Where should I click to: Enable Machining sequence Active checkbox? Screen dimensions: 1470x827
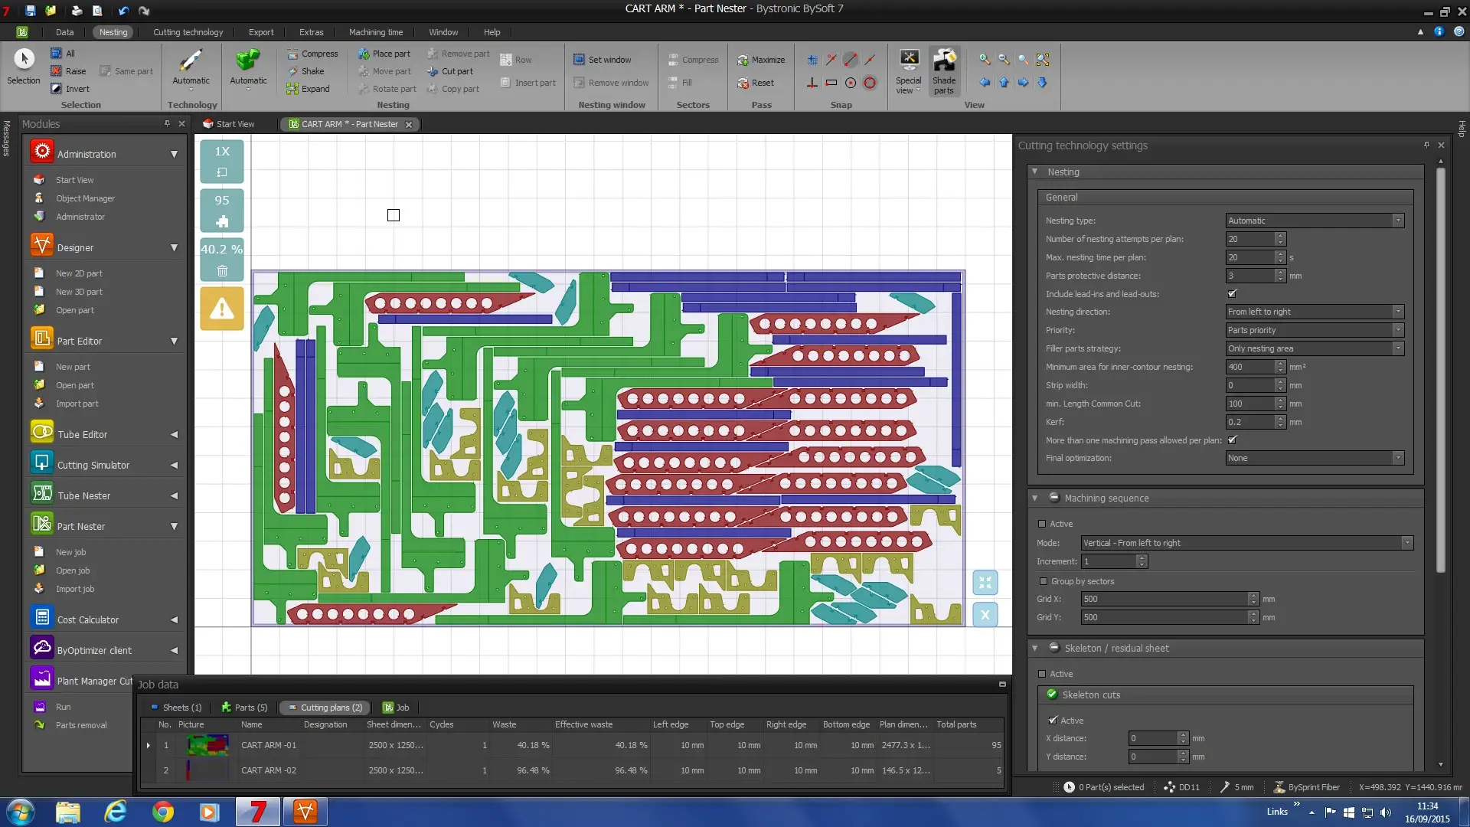click(1042, 524)
